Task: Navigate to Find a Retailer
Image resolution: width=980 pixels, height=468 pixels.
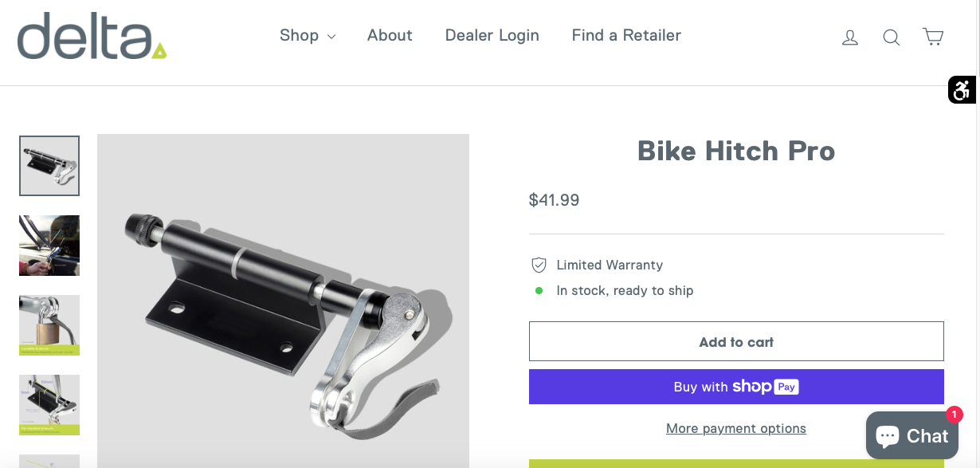Action: coord(626,36)
